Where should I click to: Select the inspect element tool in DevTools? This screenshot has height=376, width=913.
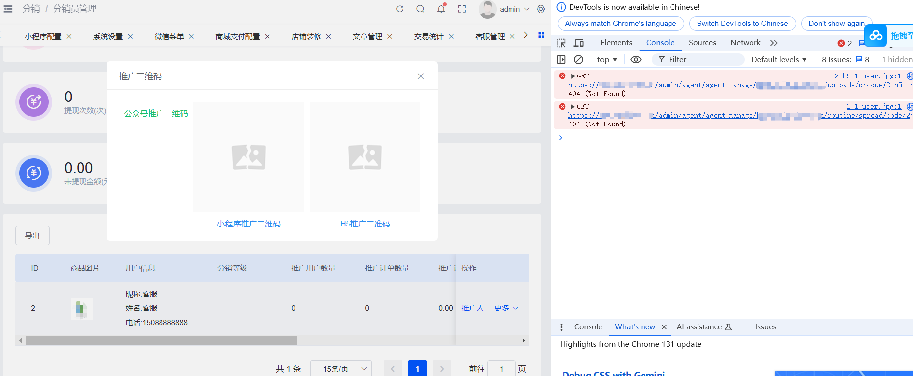(x=562, y=43)
